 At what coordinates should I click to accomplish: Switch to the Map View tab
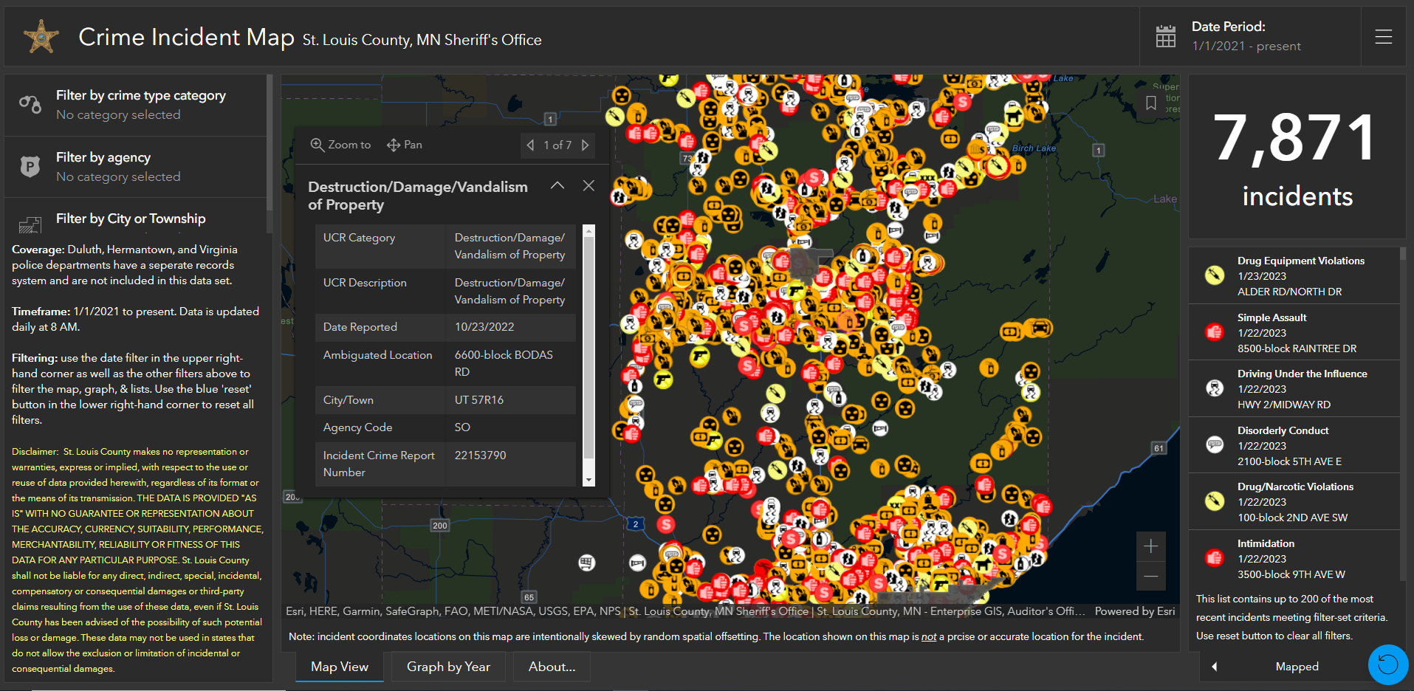(340, 667)
